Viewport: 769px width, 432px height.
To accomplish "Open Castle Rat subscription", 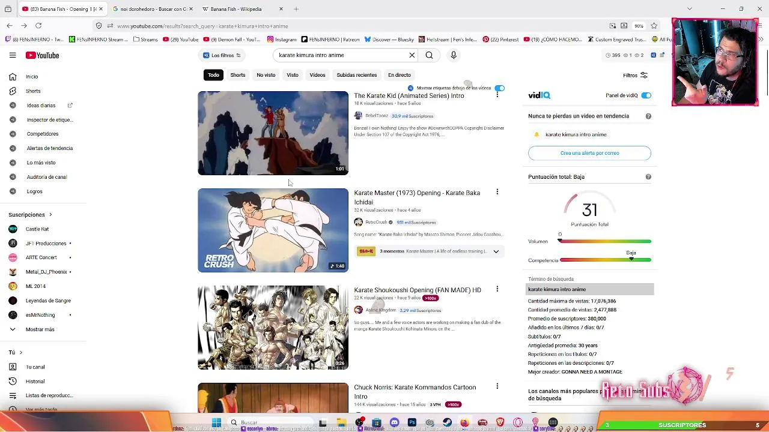I will pos(37,229).
